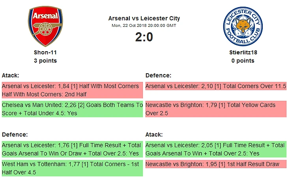Select the Total Corners Over 11.5 bet
Screen dimensions: 288x189
[x=216, y=86]
